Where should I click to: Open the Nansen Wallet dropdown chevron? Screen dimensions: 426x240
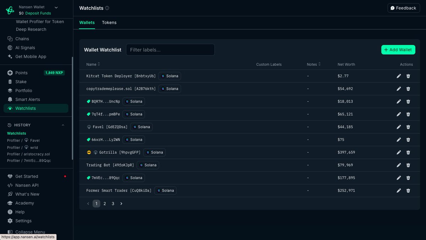pyautogui.click(x=56, y=7)
